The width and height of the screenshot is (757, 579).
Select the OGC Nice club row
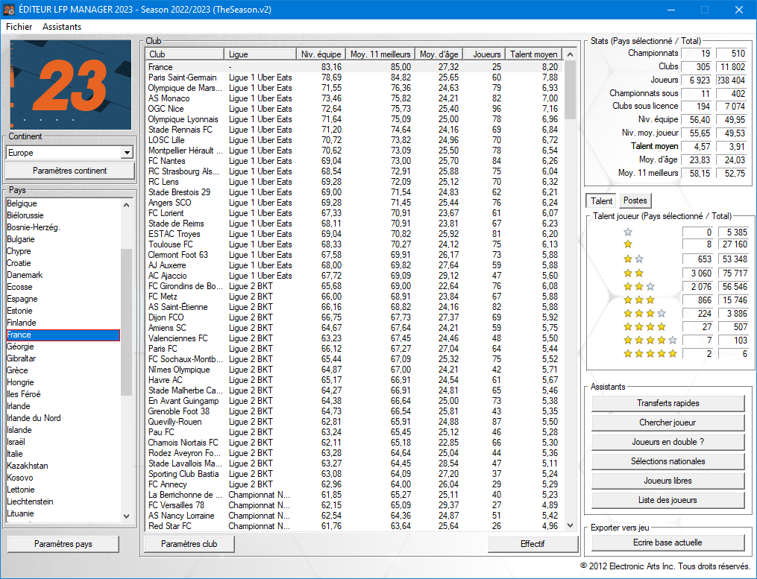(x=354, y=109)
